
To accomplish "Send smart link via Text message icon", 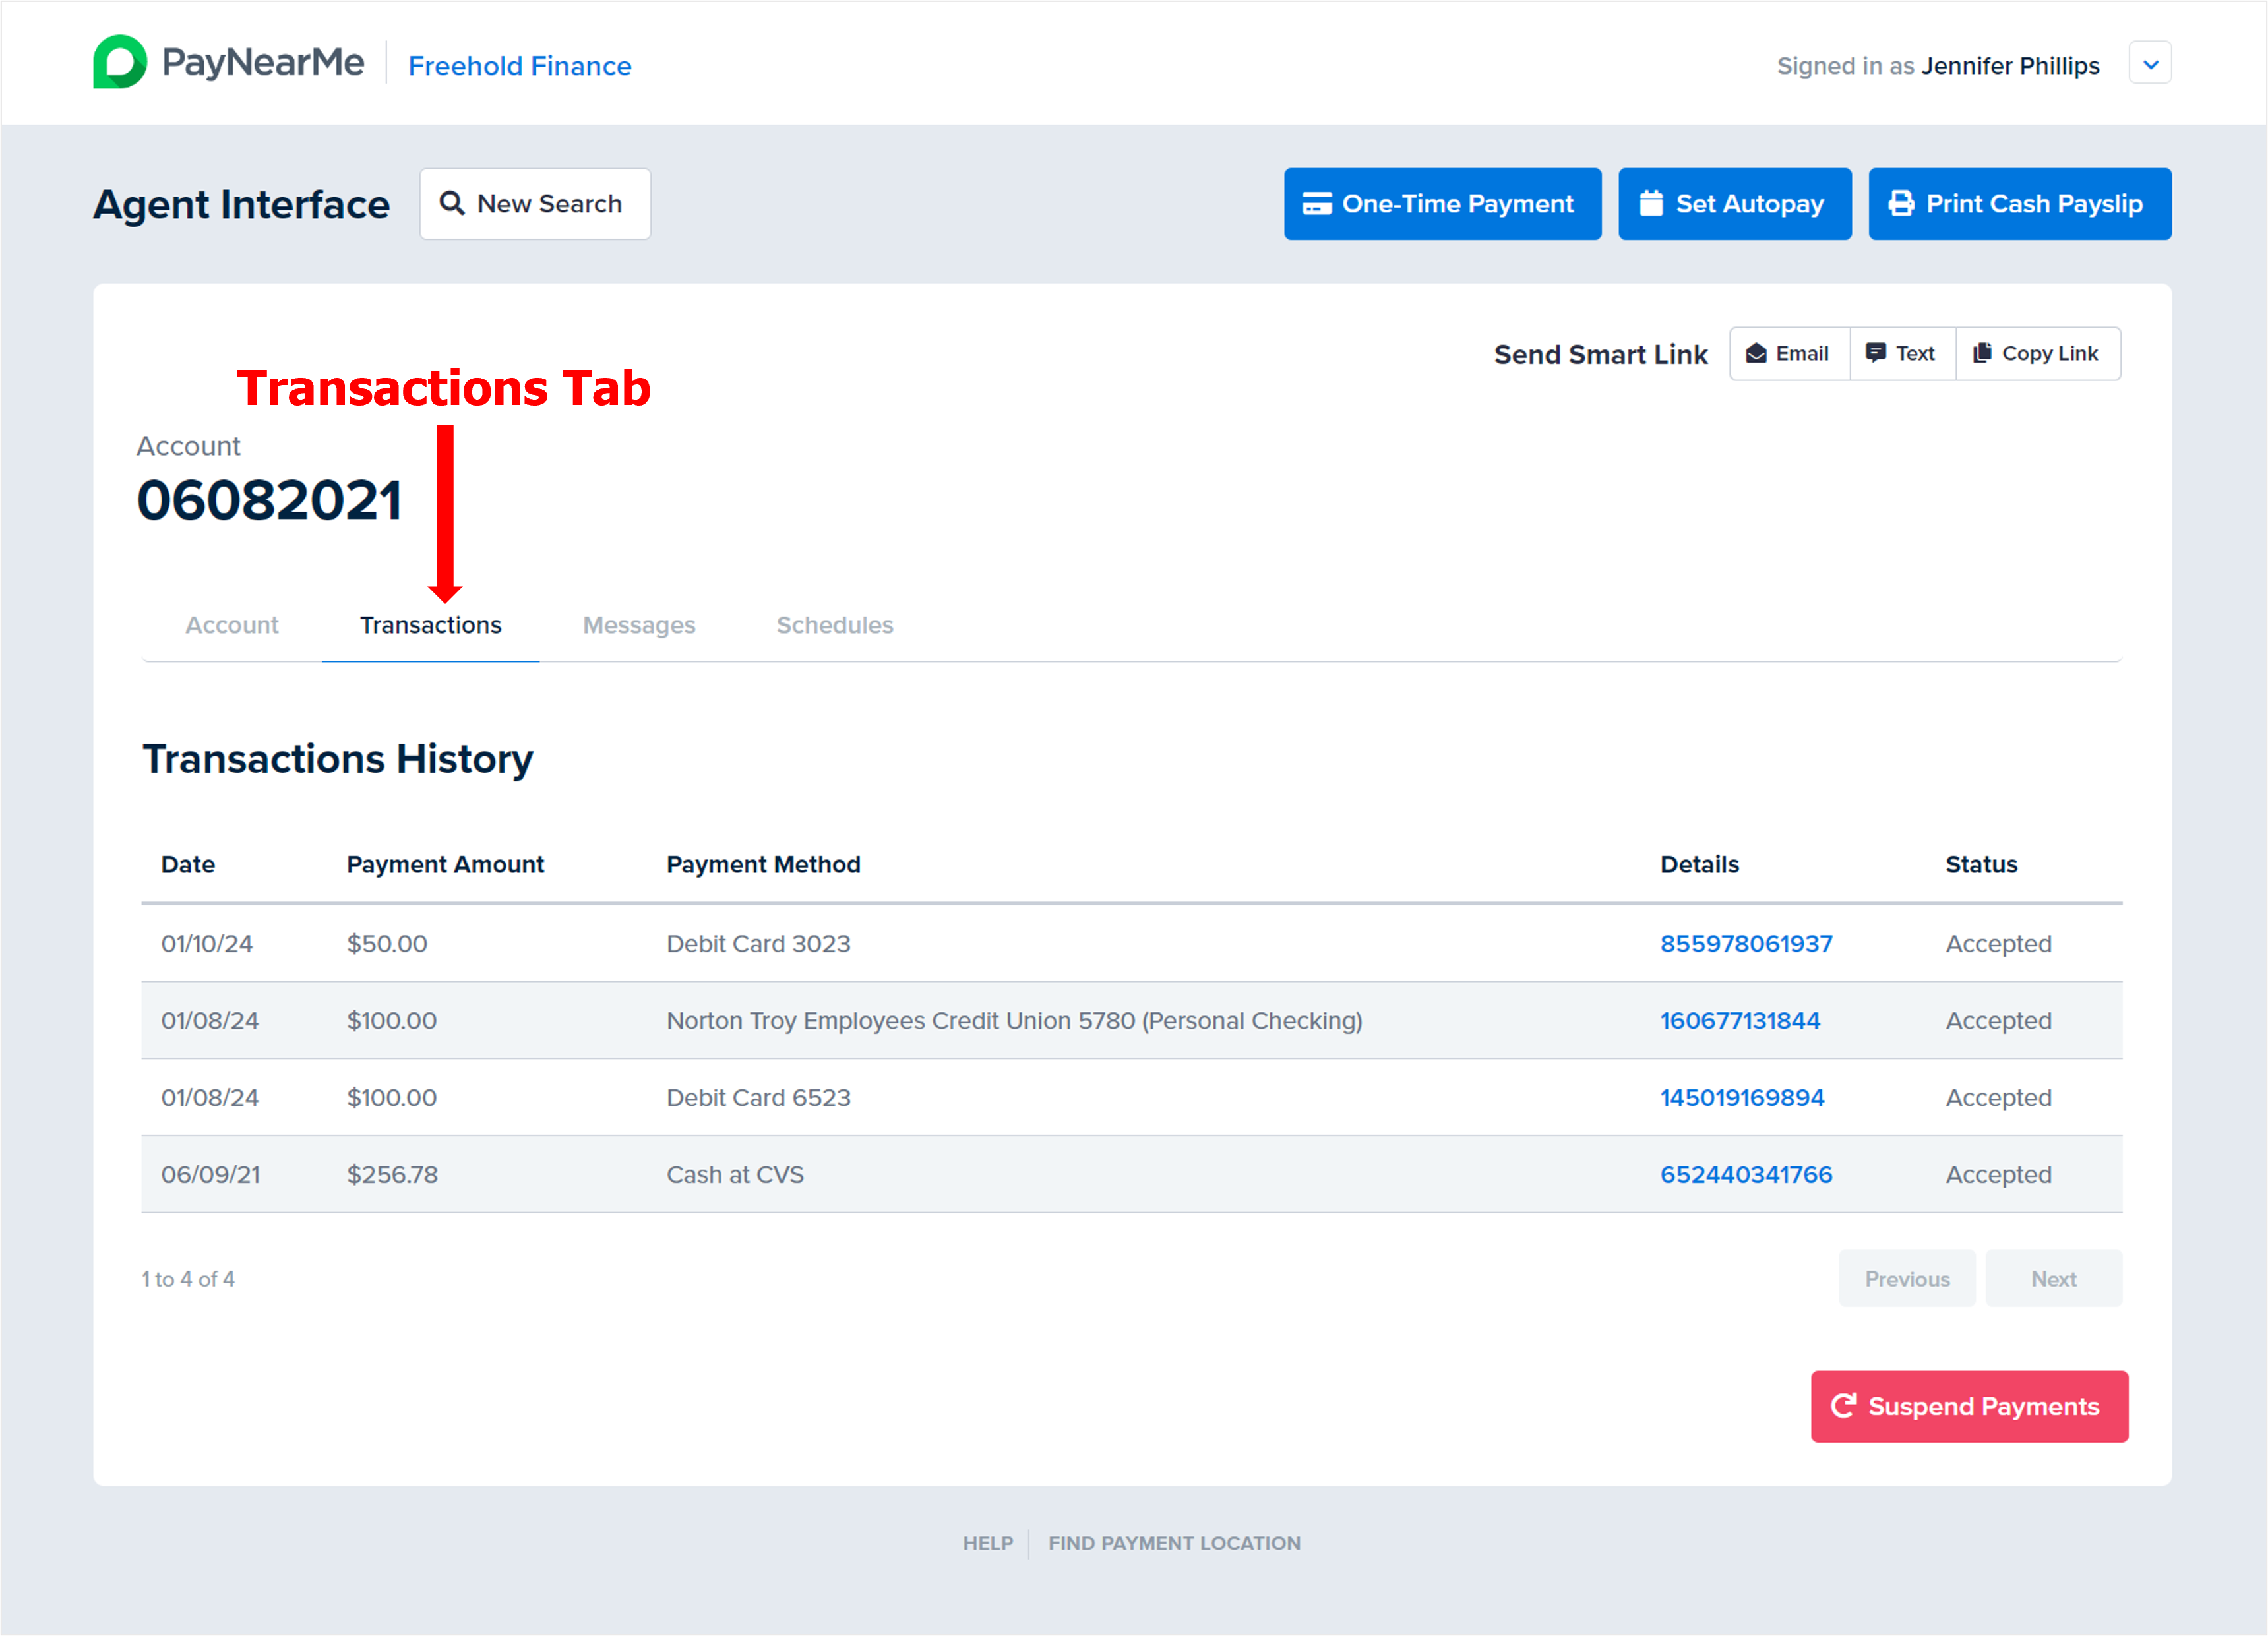I will point(1876,353).
